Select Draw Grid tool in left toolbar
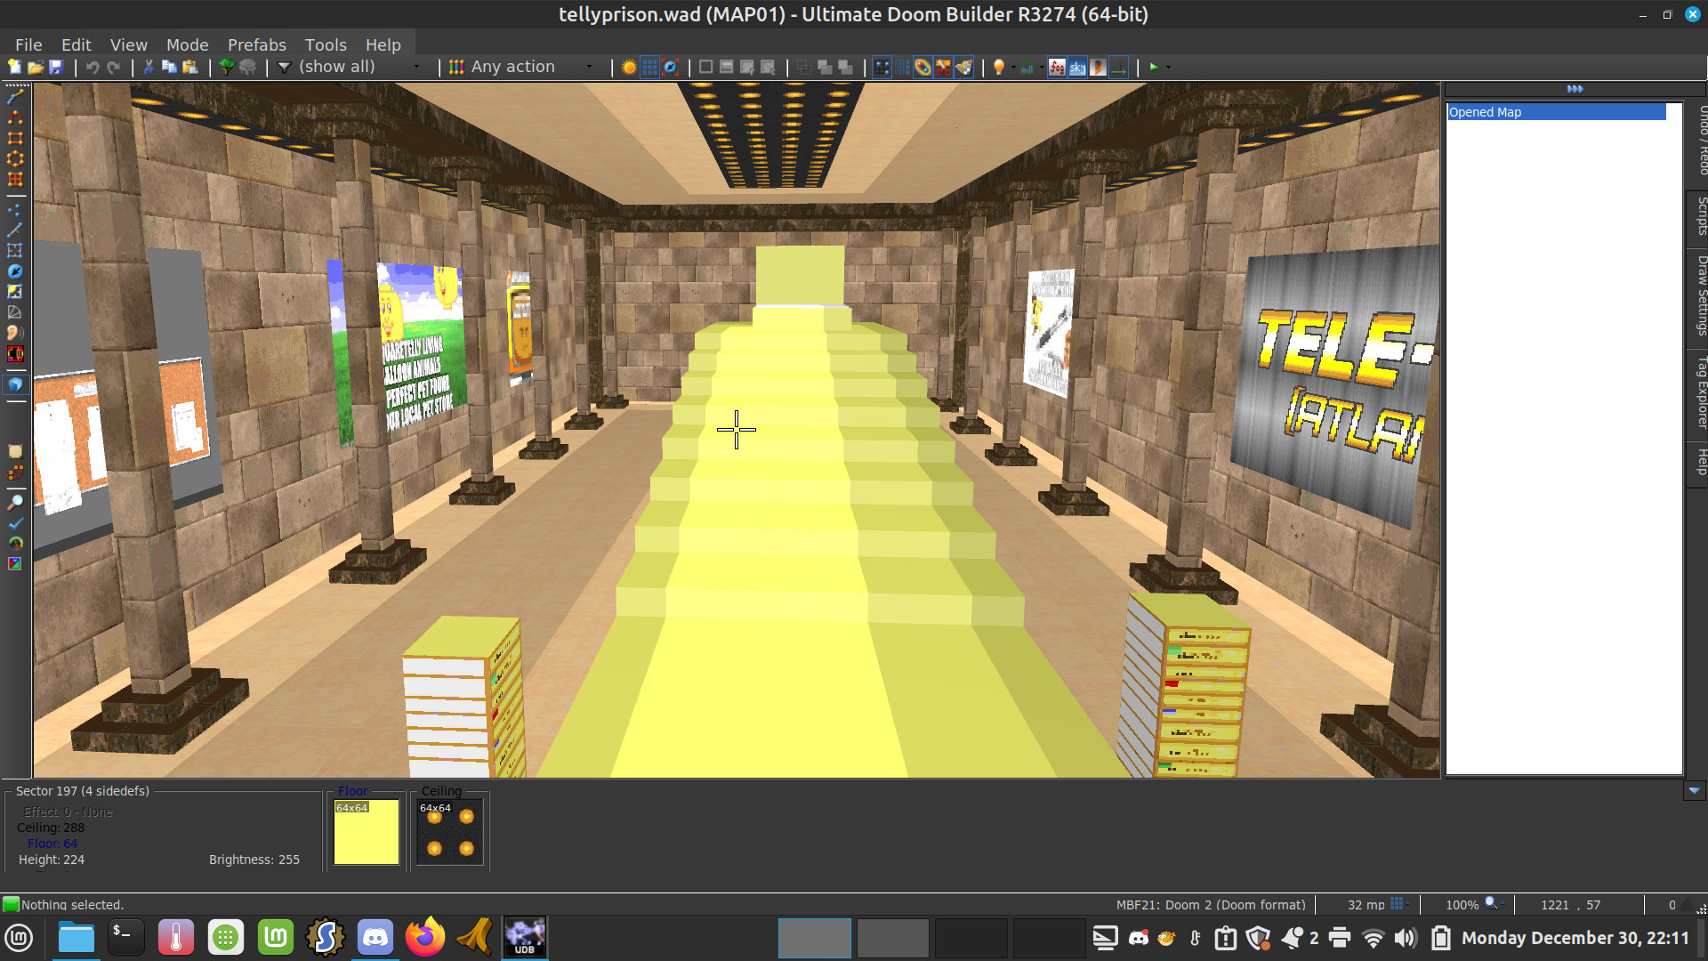 click(15, 179)
